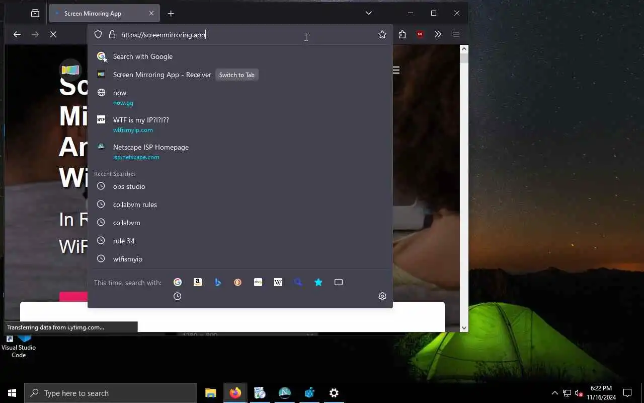Screen dimensions: 644x403
Task: Close the Screen Mirroring App tab
Action: point(151,14)
